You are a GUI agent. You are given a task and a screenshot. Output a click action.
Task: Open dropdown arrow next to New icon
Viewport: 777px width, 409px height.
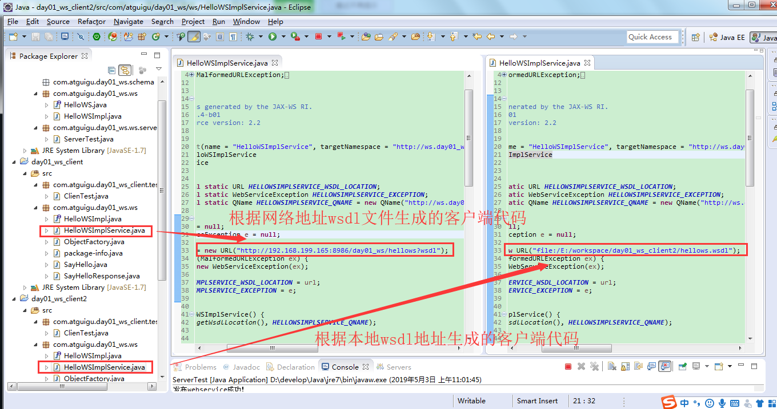pyautogui.click(x=24, y=37)
